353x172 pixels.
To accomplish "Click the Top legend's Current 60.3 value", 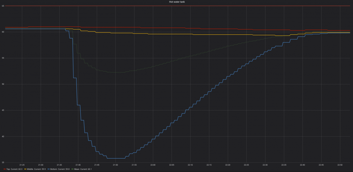I will 17,170.
